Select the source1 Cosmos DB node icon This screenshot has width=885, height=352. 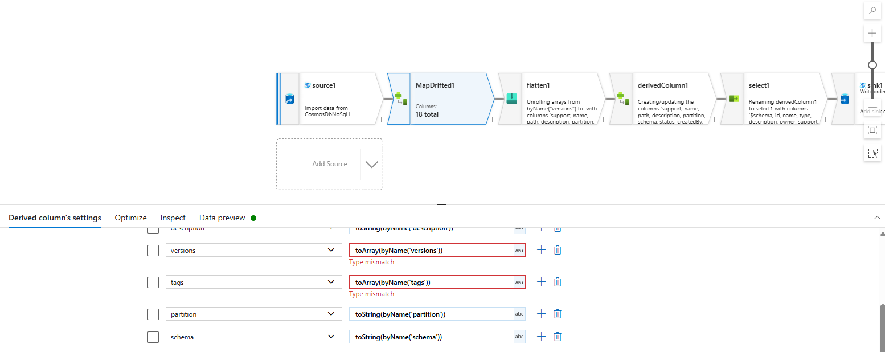coord(289,99)
